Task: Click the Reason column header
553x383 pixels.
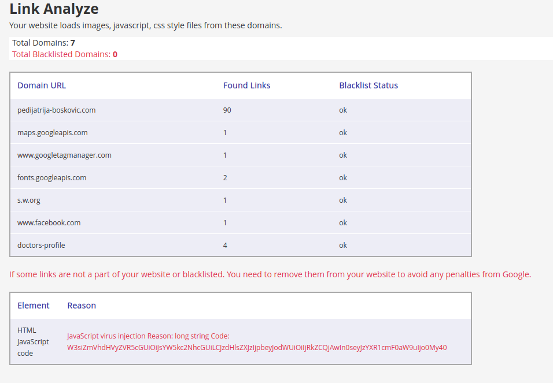Action: (82, 306)
